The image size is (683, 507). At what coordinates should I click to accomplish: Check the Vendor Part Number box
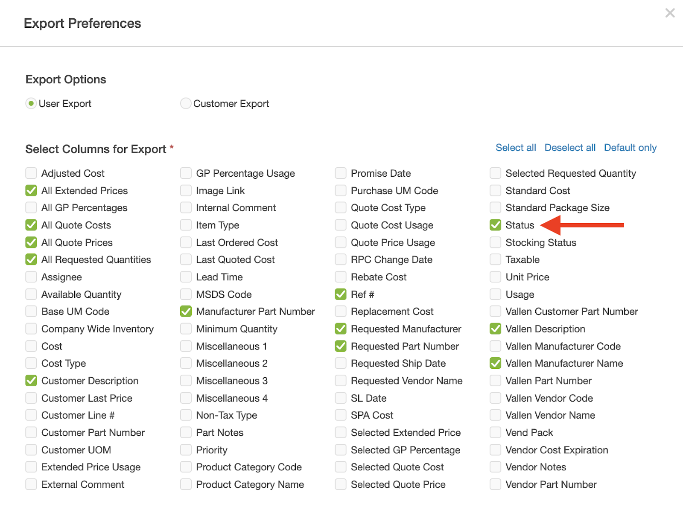(x=495, y=484)
